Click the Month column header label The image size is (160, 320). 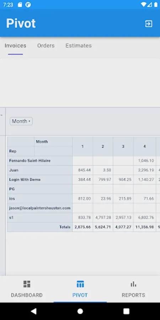tap(42, 142)
